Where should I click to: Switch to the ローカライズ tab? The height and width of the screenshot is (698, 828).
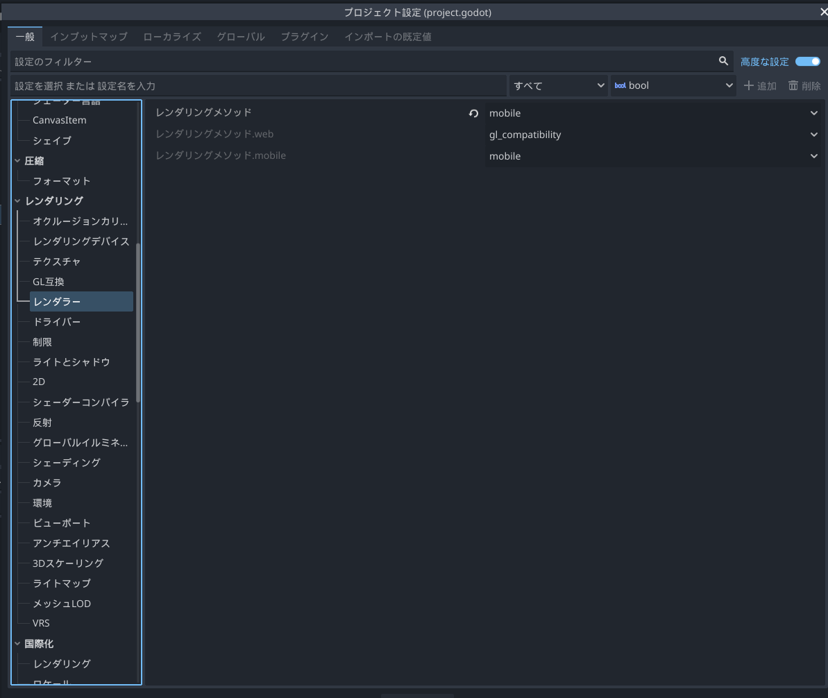click(x=172, y=37)
